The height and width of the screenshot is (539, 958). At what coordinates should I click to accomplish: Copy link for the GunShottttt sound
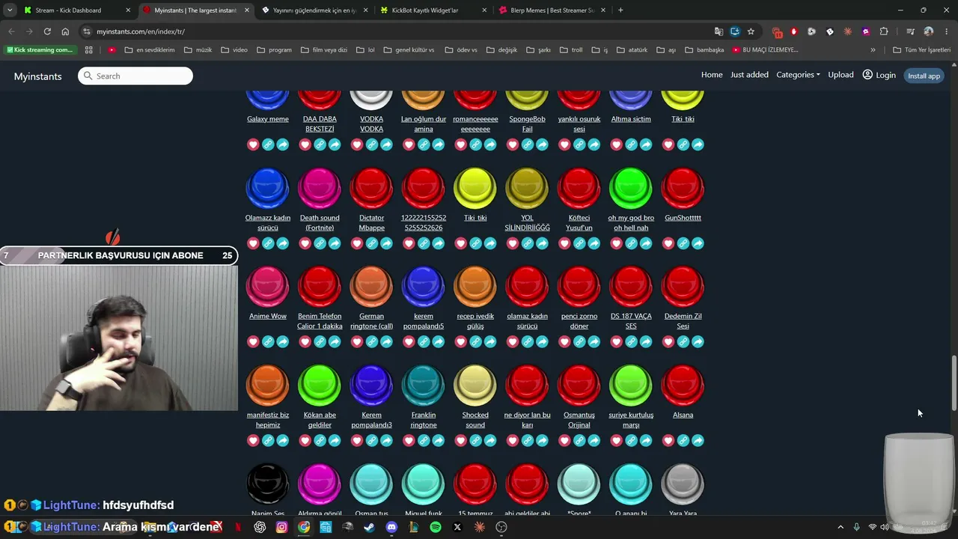[x=683, y=243]
